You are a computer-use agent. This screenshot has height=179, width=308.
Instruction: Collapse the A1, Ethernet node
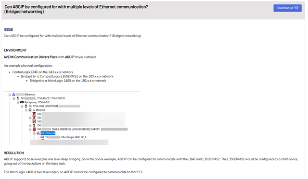pos(34,133)
